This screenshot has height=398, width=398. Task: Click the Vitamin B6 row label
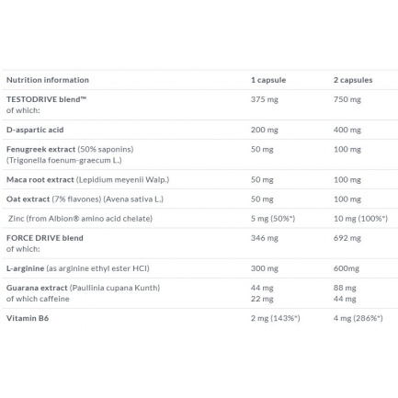[x=28, y=318]
